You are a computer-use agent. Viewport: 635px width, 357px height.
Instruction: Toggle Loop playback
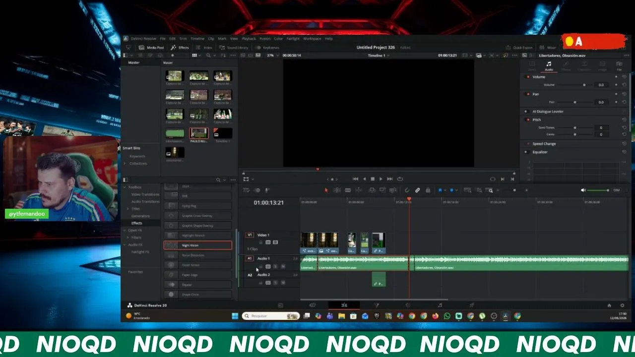coord(400,179)
